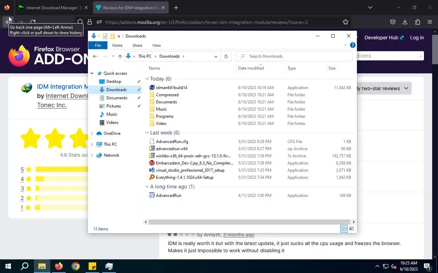Select Desktop in Quick access
This screenshot has width=438, height=273.
click(x=114, y=82)
